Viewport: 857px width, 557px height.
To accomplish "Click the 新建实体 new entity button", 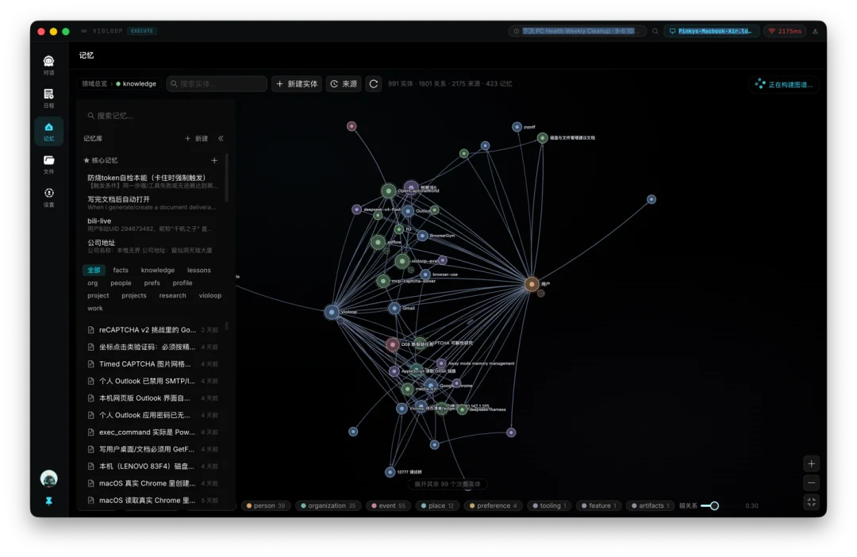I will (297, 83).
